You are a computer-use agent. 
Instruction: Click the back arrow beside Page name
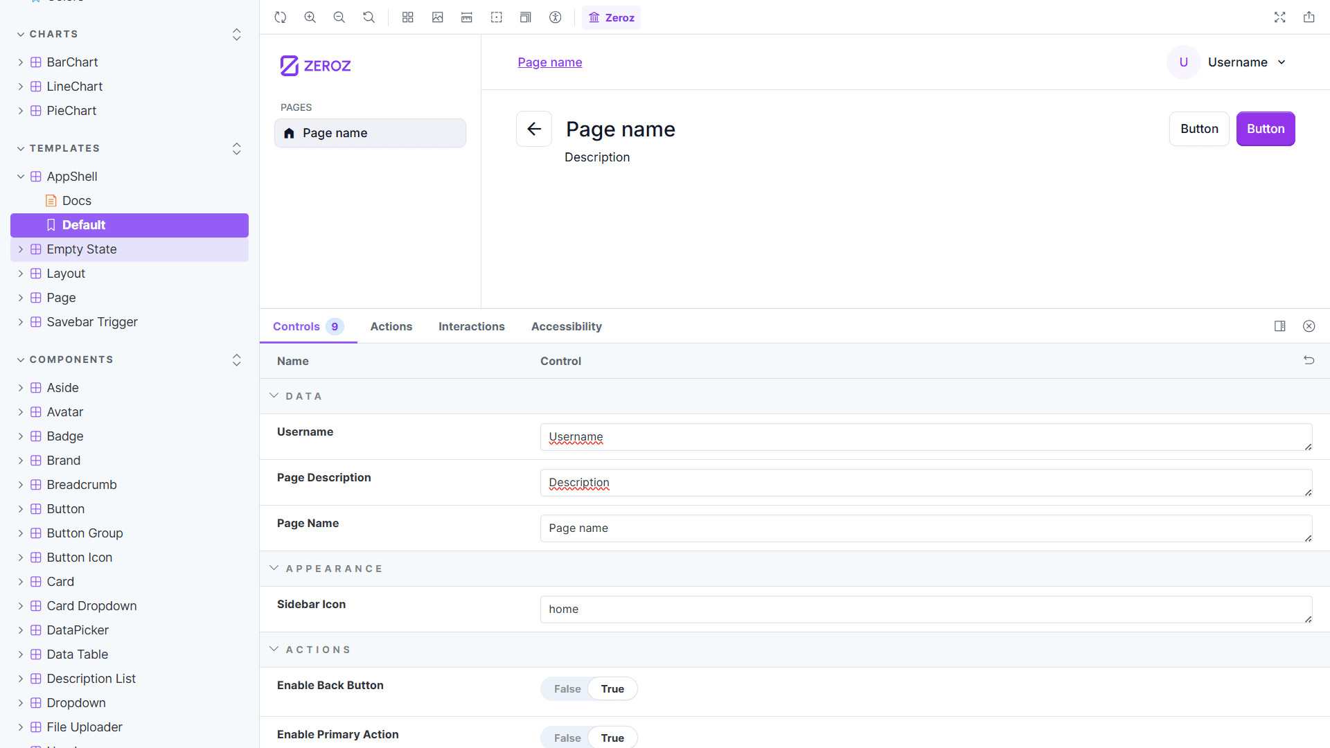[x=534, y=129]
